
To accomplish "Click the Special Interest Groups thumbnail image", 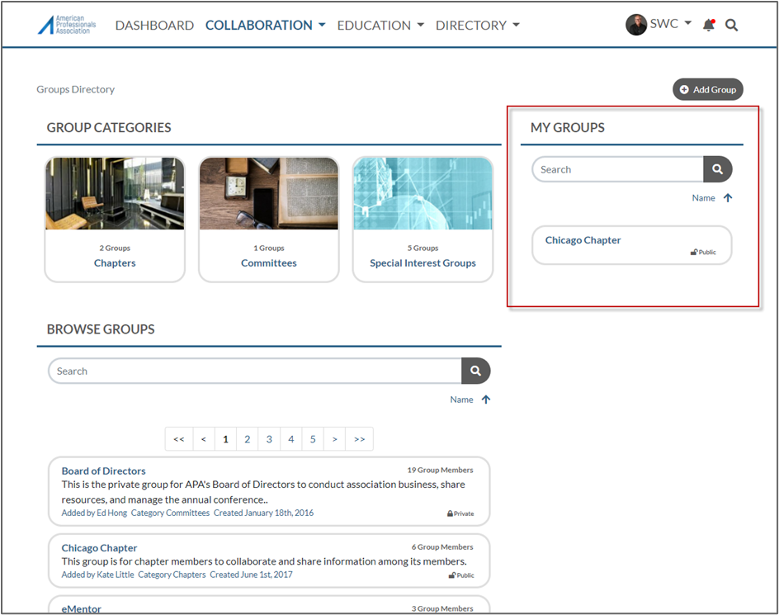I will pyautogui.click(x=423, y=193).
